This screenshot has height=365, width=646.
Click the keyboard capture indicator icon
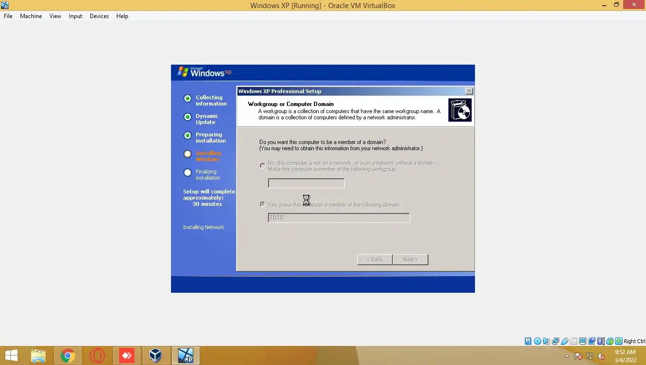(618, 341)
